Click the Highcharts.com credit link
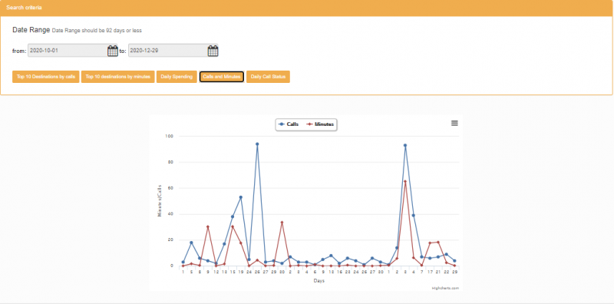Screen dimensions: 614x304 445,288
